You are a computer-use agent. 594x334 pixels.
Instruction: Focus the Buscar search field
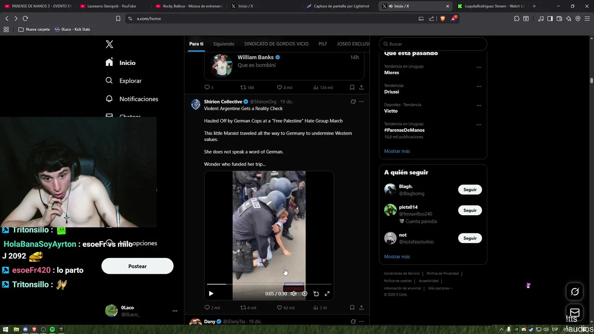click(433, 44)
